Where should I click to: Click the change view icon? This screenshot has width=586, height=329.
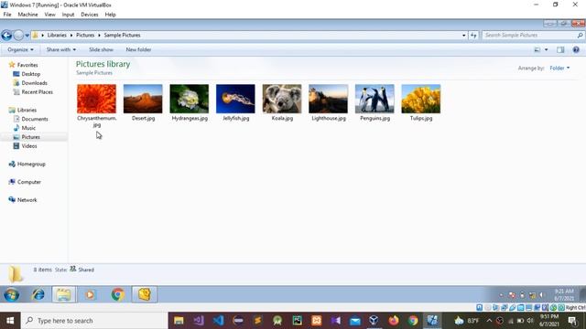point(537,49)
